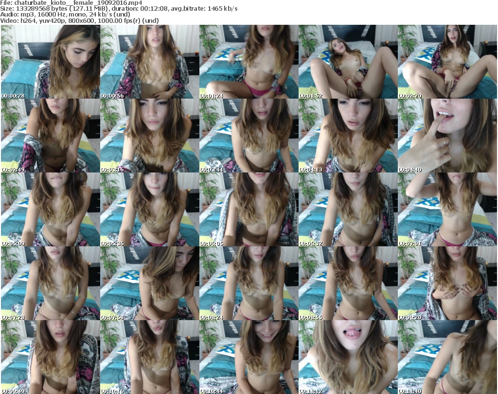The height and width of the screenshot is (394, 498).
Task: Pick the frame stamped 00:03:44
Action: [x=249, y=136]
